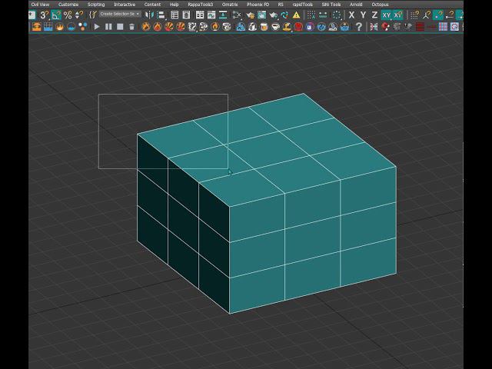Open the Siti Tools menu
This screenshot has width=492, height=369.
coord(331,5)
